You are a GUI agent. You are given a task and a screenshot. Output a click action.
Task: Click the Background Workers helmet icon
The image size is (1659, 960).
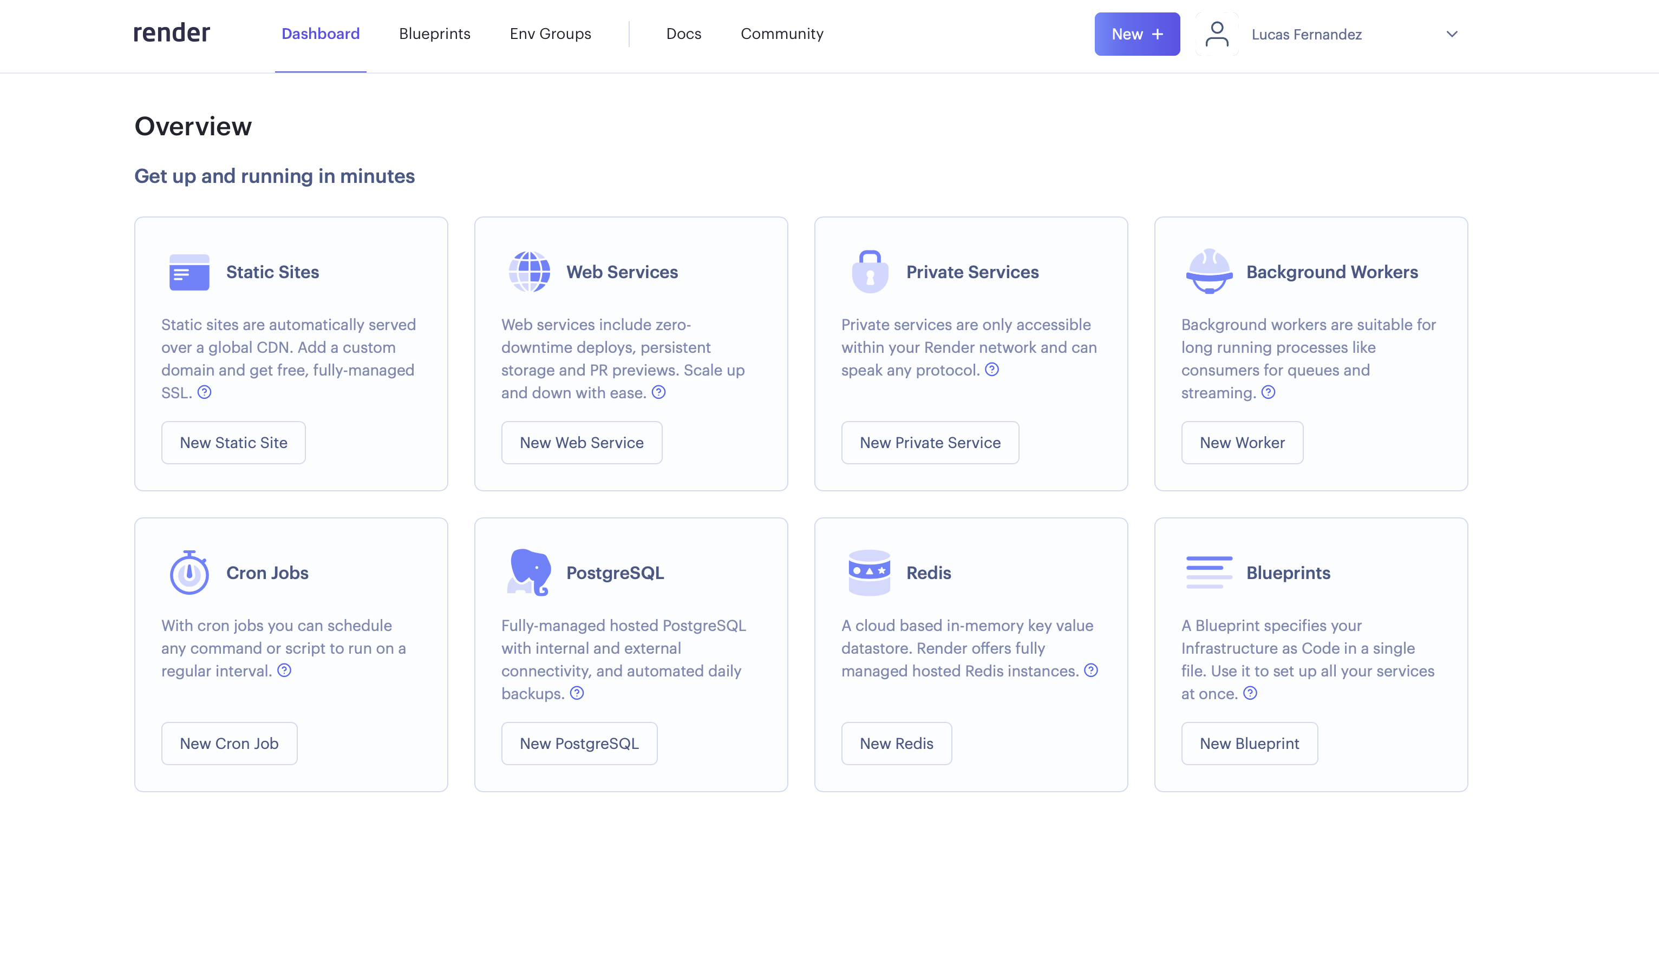coord(1209,272)
